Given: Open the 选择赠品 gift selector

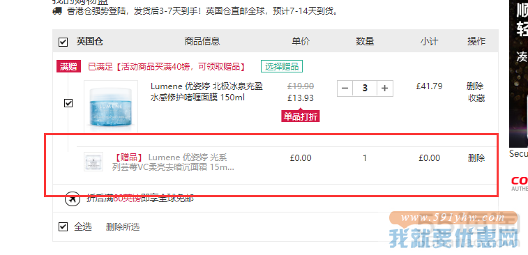Looking at the screenshot, I should pyautogui.click(x=282, y=66).
